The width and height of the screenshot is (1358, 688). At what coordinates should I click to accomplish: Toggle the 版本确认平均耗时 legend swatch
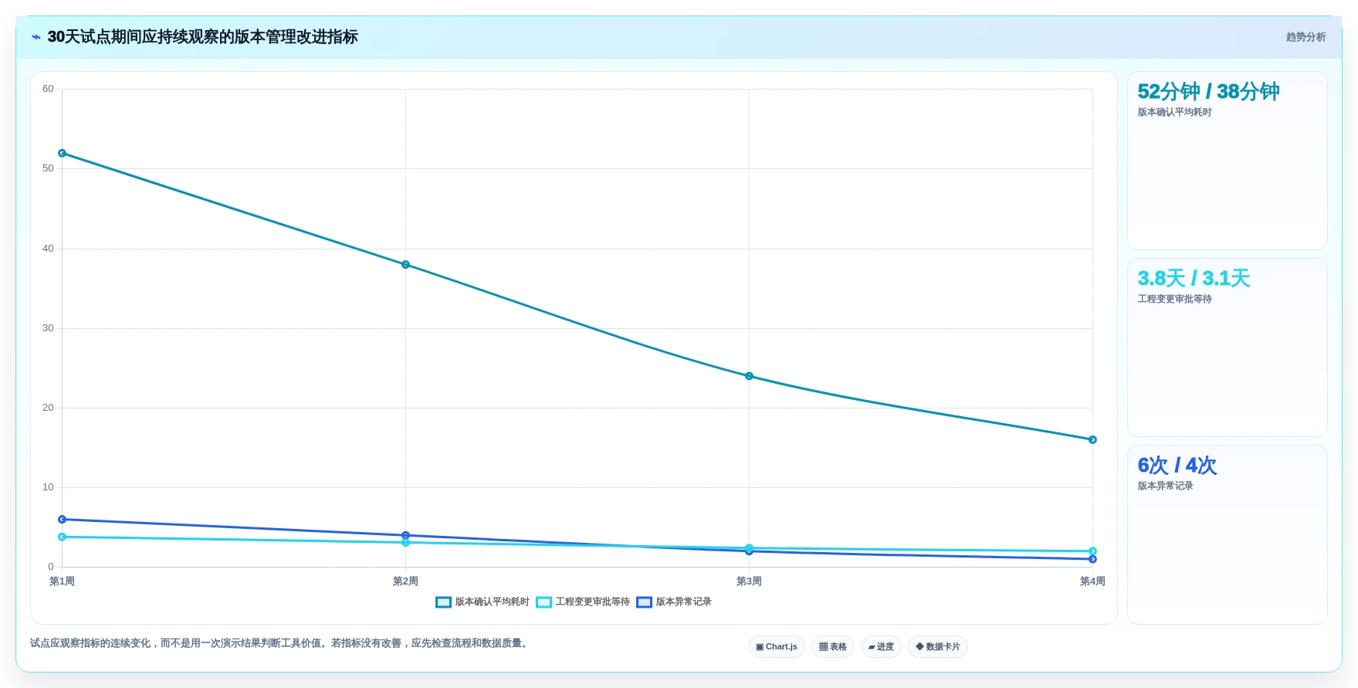point(443,602)
